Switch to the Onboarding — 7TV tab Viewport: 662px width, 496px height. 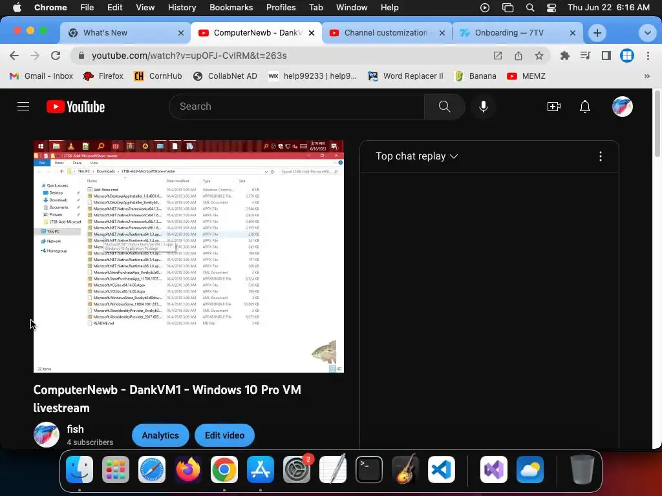click(518, 33)
